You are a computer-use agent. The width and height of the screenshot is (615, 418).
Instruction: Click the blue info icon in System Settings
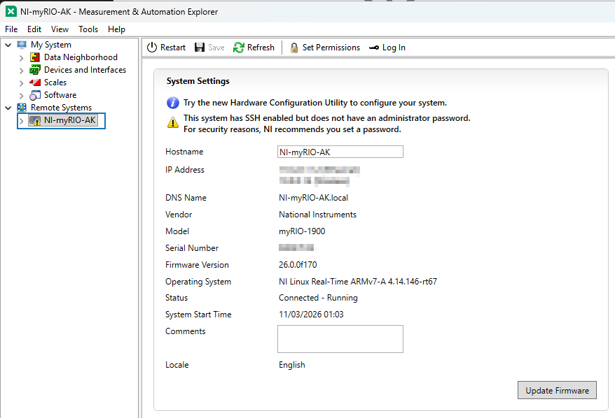click(172, 103)
